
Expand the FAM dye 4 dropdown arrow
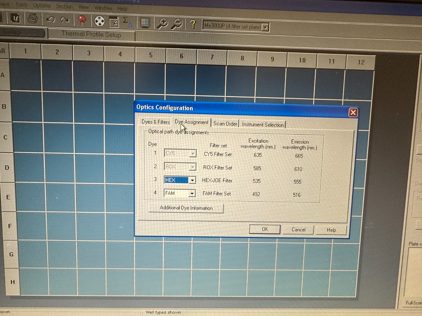click(x=192, y=194)
